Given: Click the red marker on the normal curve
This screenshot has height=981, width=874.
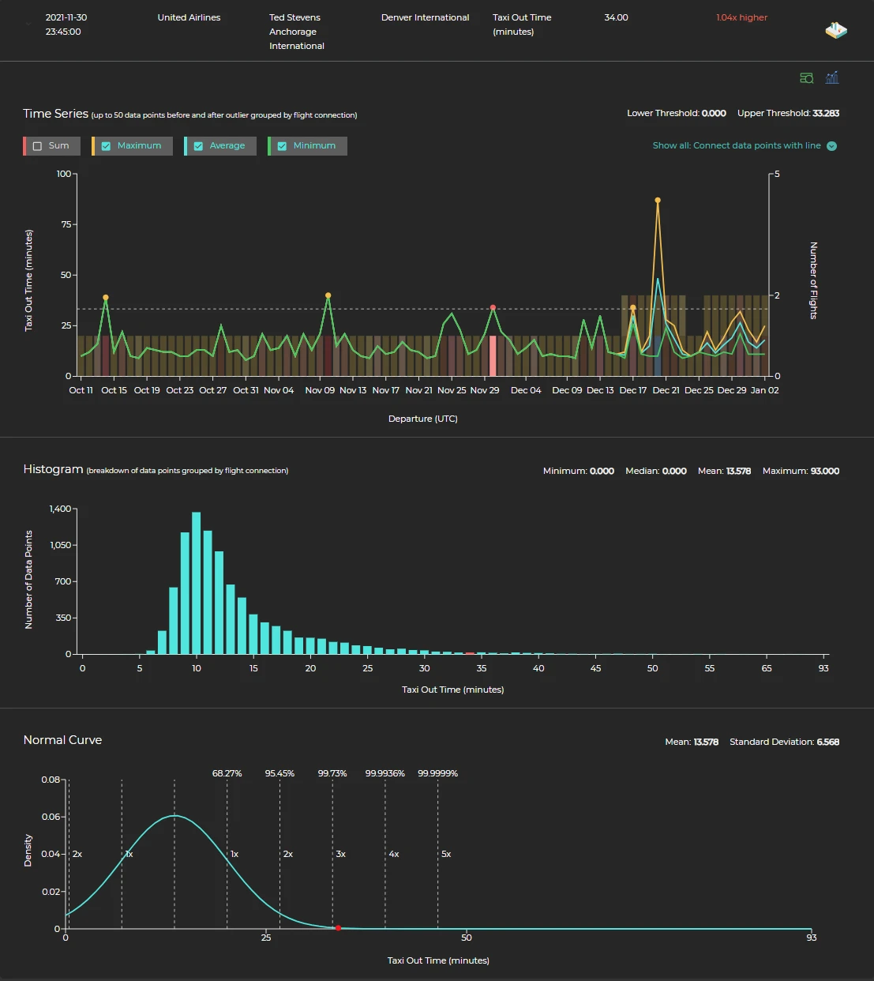Looking at the screenshot, I should [338, 928].
